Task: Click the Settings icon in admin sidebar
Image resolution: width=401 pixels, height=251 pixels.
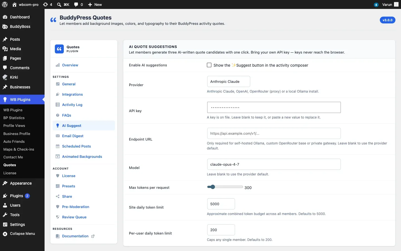Action: [5, 225]
